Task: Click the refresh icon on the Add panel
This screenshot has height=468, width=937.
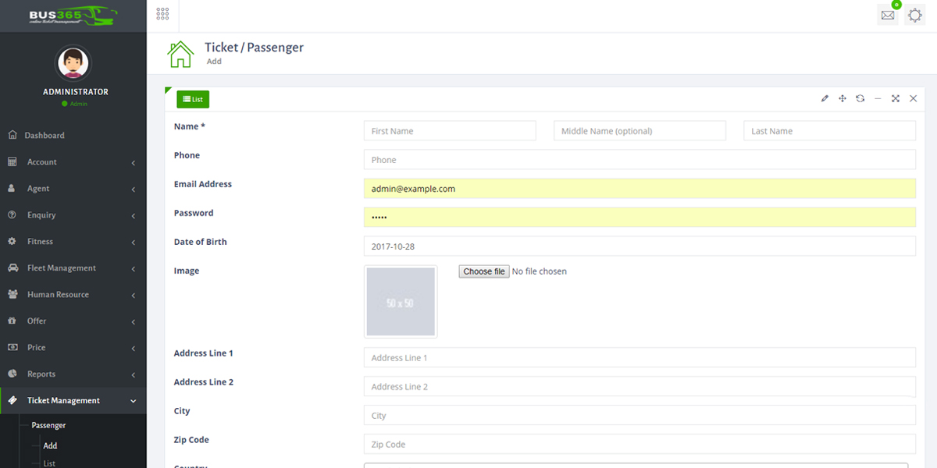Action: (x=860, y=98)
